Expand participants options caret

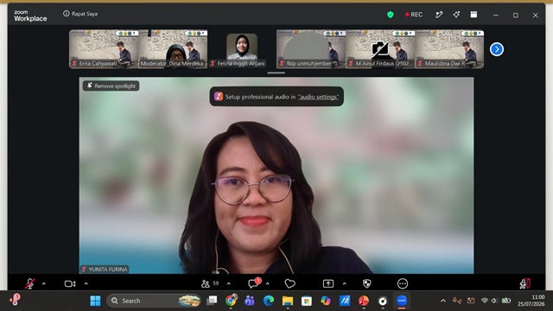(x=228, y=283)
